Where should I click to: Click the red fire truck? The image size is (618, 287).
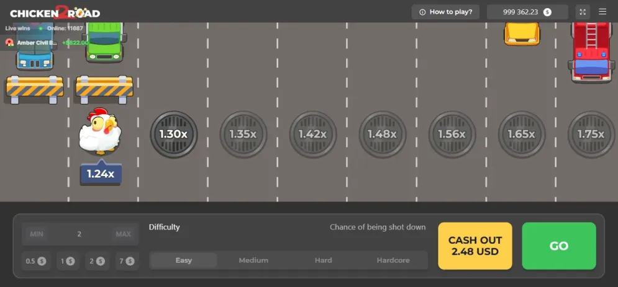[591, 52]
